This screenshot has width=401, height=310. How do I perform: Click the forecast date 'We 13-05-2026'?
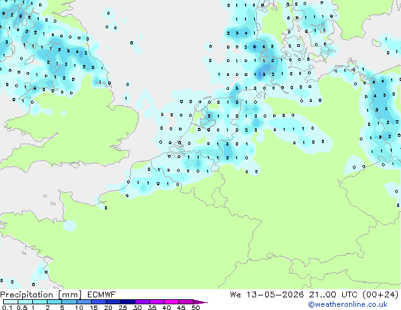[x=267, y=295]
